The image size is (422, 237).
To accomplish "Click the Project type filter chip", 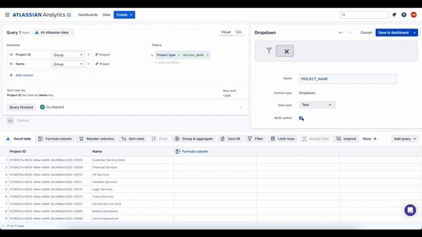I will point(166,55).
